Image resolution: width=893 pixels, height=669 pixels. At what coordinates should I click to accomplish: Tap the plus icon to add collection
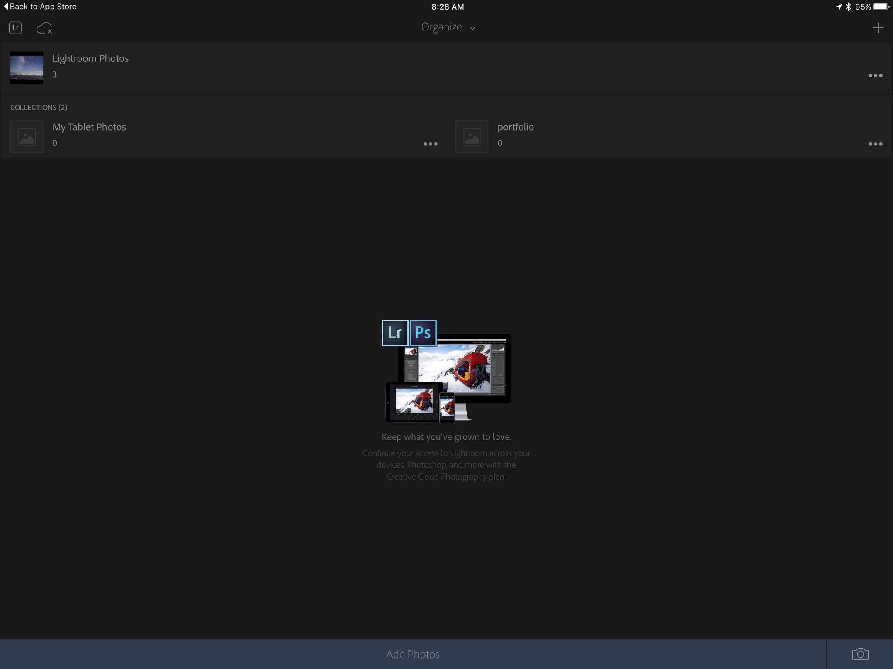[x=878, y=28]
